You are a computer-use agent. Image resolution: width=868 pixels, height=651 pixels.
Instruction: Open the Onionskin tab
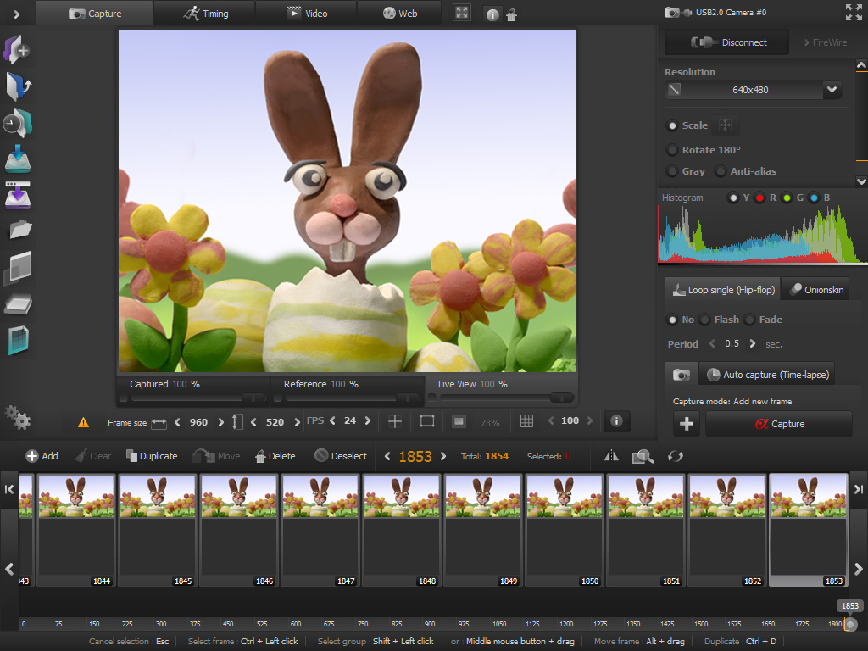tap(815, 290)
